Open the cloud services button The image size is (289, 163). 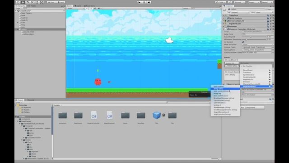pos(230,2)
